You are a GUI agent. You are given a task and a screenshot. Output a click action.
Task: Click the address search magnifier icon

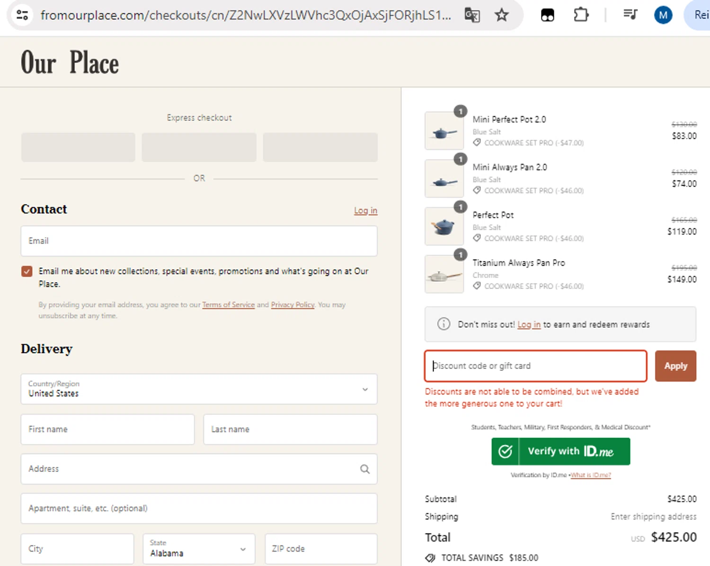point(364,469)
